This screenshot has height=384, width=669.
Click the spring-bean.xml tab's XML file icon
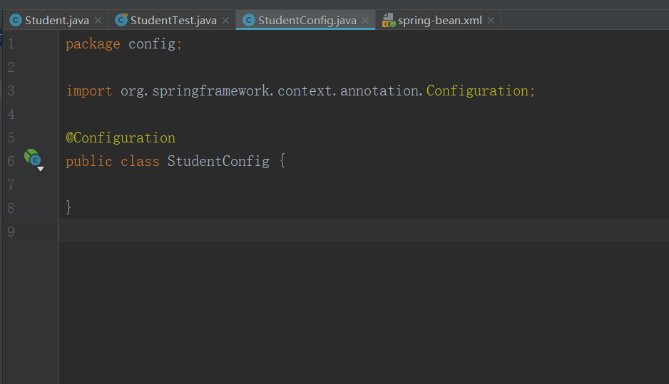click(389, 20)
